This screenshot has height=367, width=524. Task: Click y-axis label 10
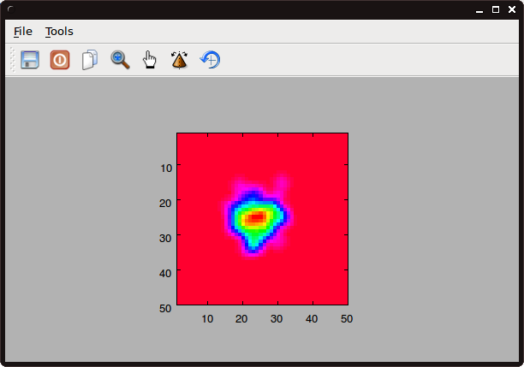point(166,168)
